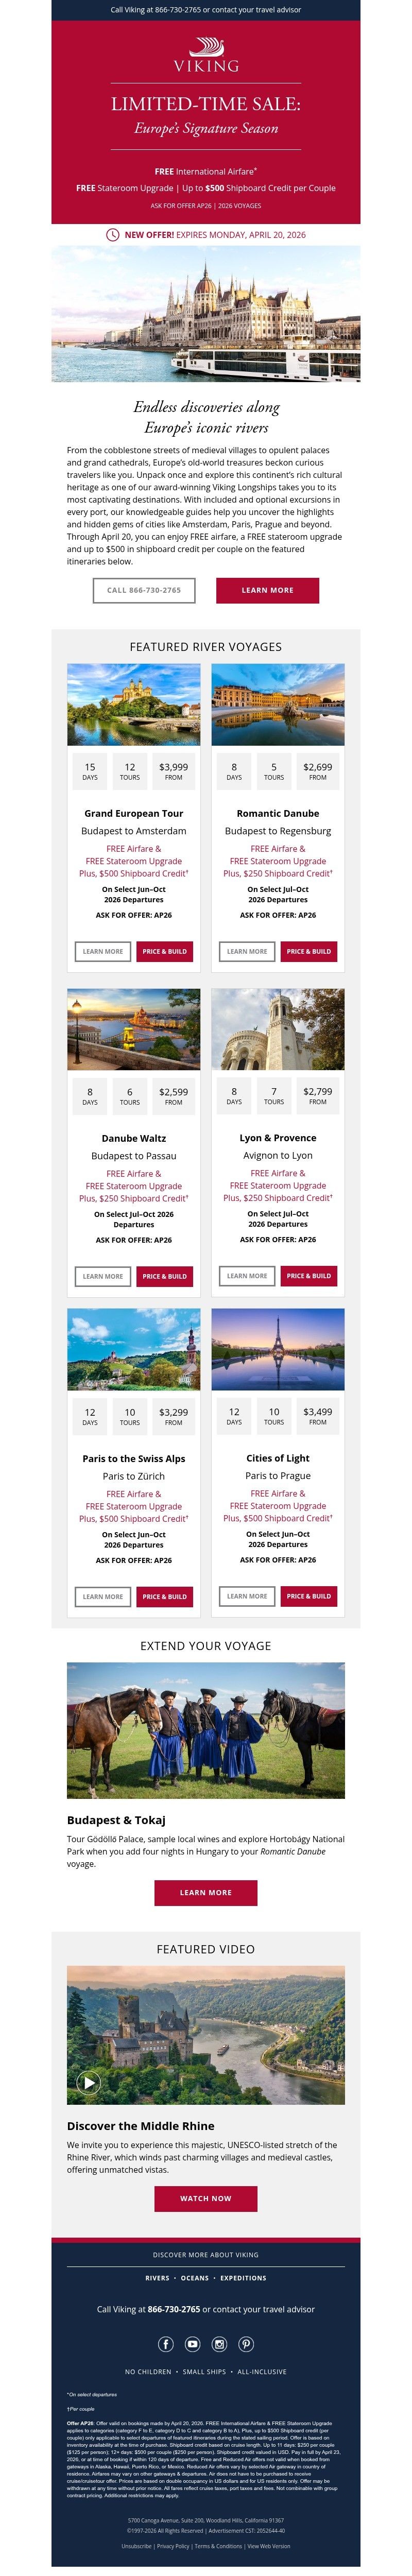Open Price & Build for Grand European Tour
Image resolution: width=412 pixels, height=2576 pixels.
[164, 951]
